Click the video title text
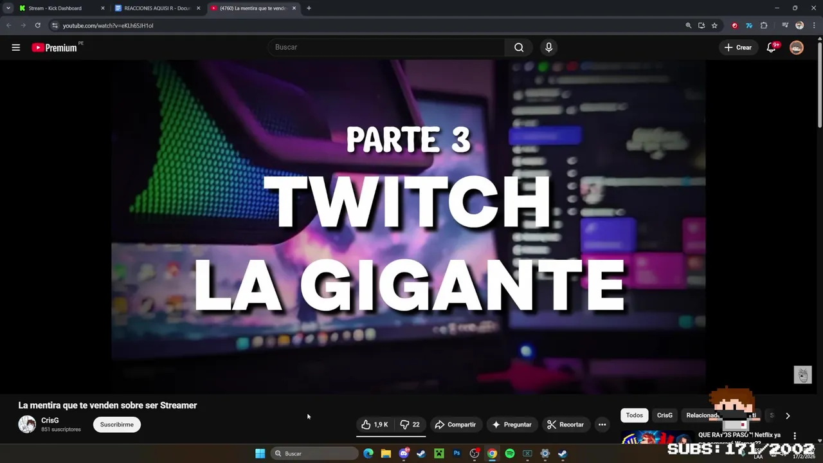The height and width of the screenshot is (463, 823). (107, 405)
